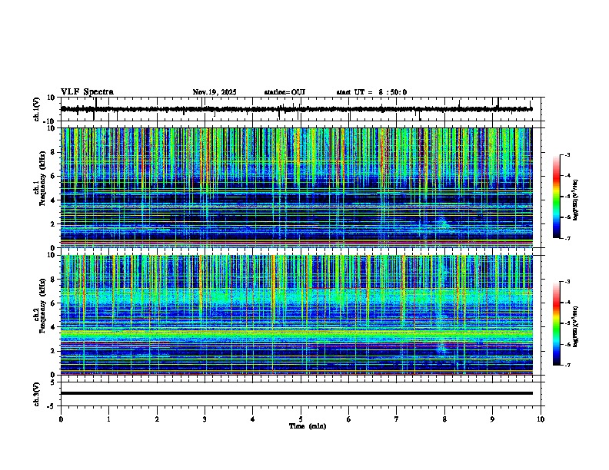The image size is (609, 470).
Task: Click the "ch.3(V)" axis label
Action: pyautogui.click(x=36, y=394)
